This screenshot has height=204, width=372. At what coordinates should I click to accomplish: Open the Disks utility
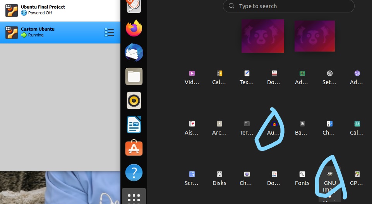219,178
